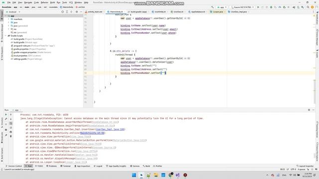Open the Problems tool window
Image resolution: width=319 pixels, height=179 pixels.
[51, 166]
